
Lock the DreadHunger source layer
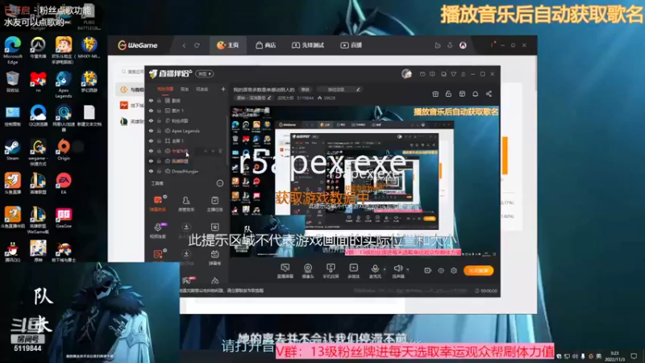point(159,171)
